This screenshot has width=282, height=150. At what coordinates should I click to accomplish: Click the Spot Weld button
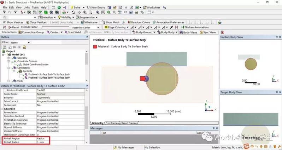pos(73,32)
